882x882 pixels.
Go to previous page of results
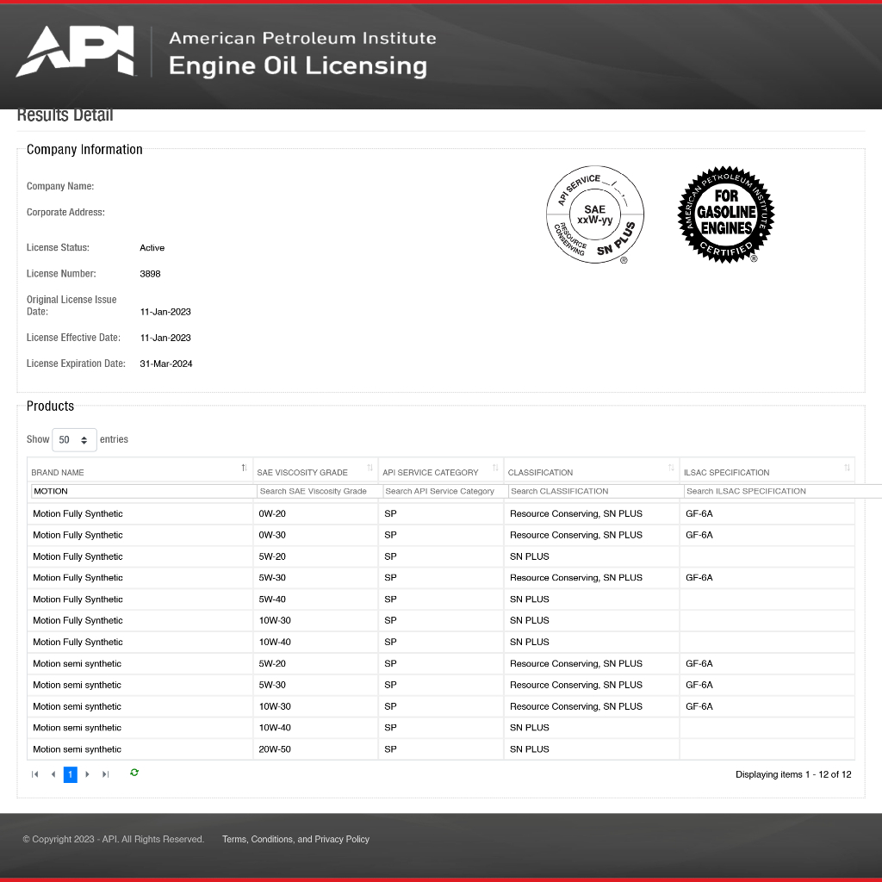click(x=53, y=774)
